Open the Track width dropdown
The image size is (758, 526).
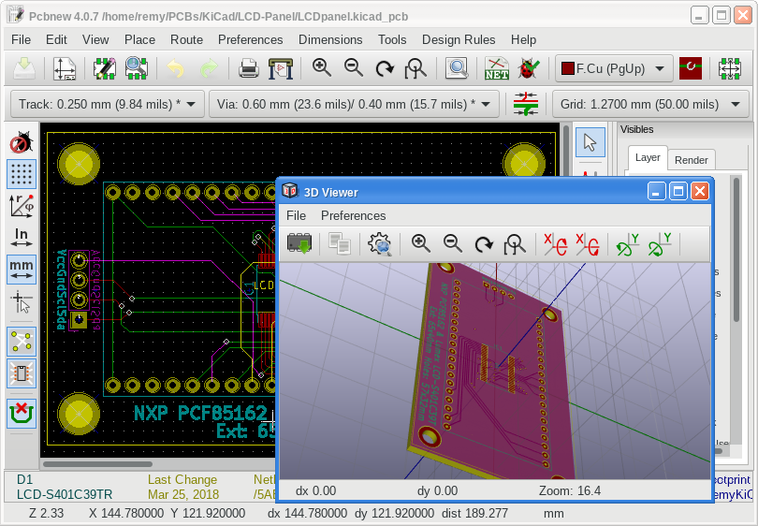[x=108, y=104]
